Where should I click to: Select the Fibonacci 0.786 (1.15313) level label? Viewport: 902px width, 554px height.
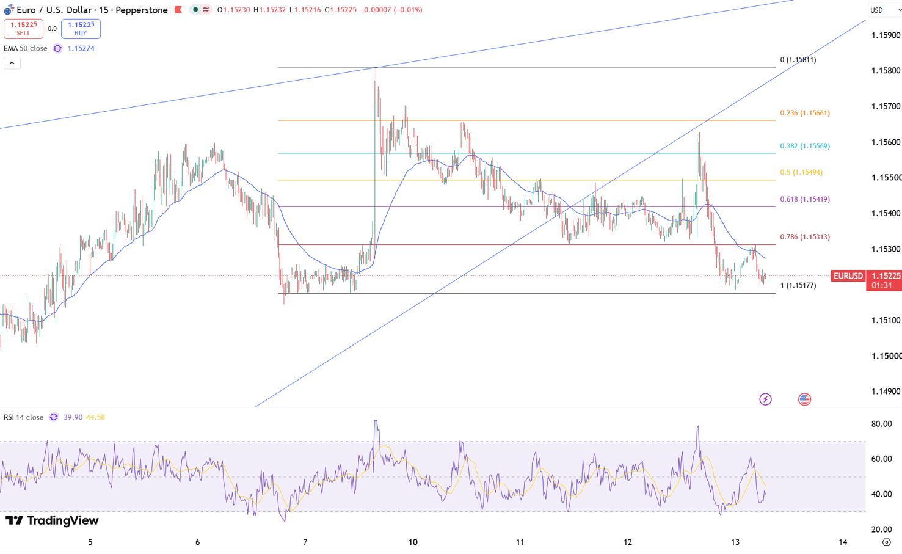(805, 237)
